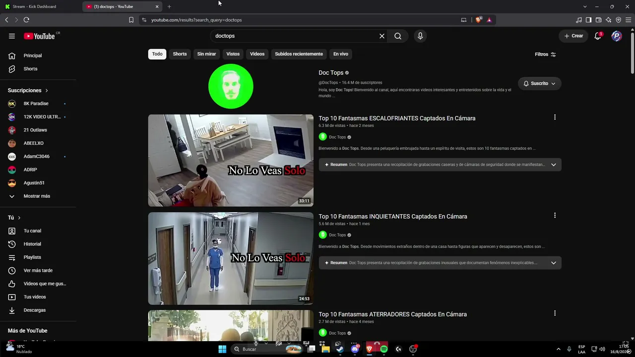The width and height of the screenshot is (635, 357).
Task: Reload the page
Action: [26, 20]
